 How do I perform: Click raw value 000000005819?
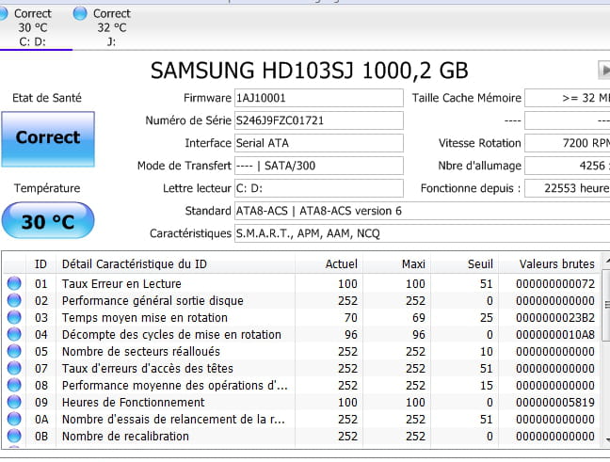555,402
